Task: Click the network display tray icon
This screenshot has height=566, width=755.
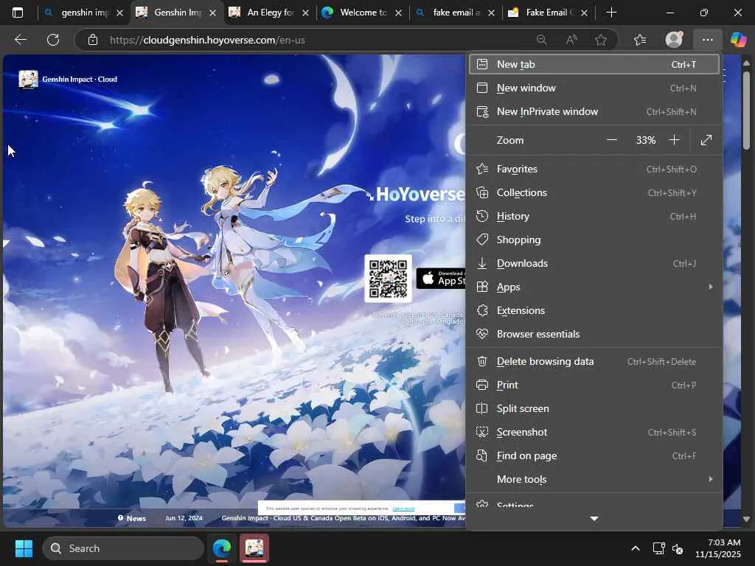Action: point(658,548)
